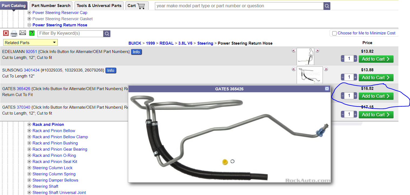Expand the Steering Shaft Universal Joint node
This screenshot has width=410, height=195.
(x=29, y=193)
